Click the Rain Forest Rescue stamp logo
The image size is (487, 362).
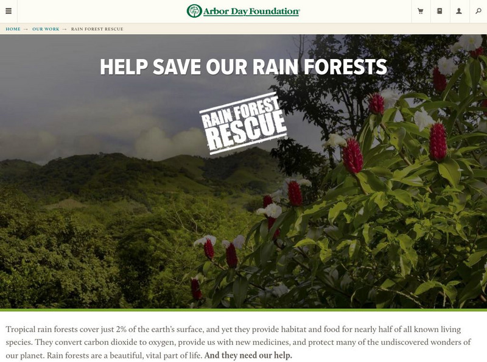243,123
